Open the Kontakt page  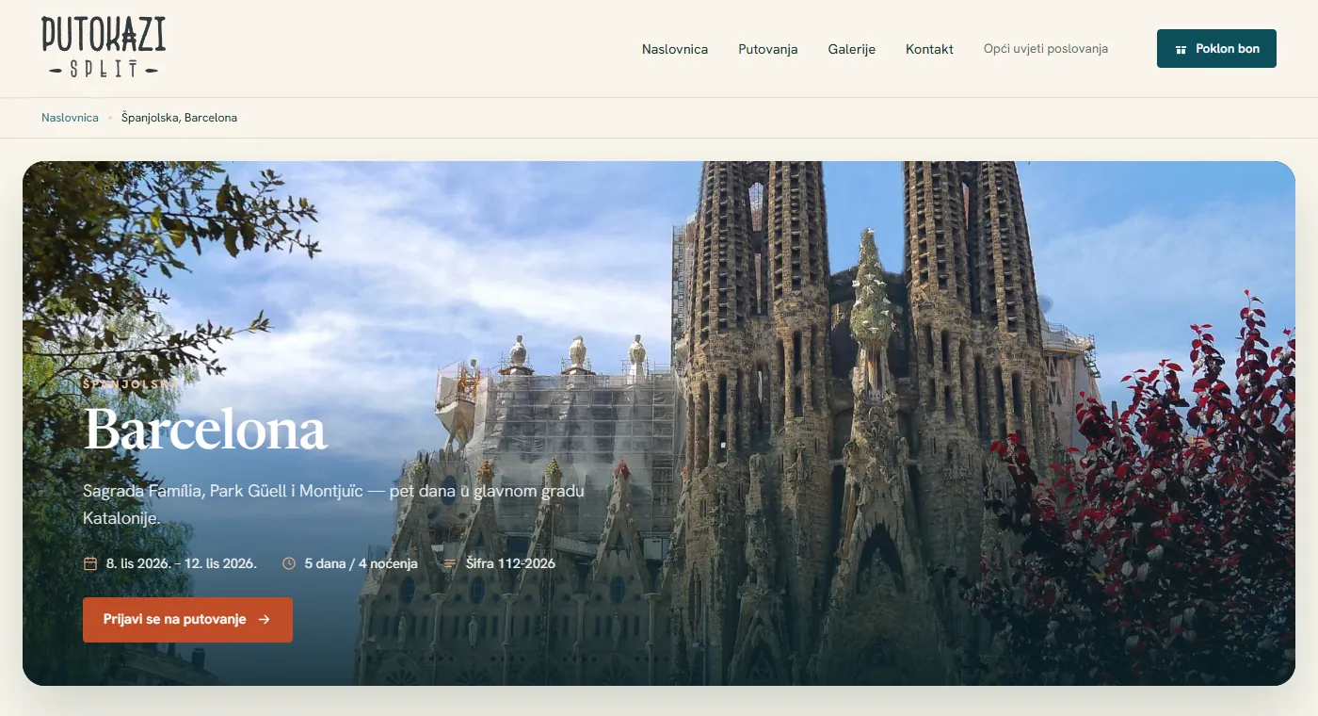(929, 49)
